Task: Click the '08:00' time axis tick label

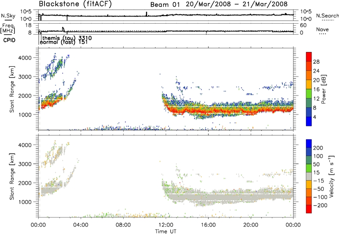Action: click(x=123, y=225)
